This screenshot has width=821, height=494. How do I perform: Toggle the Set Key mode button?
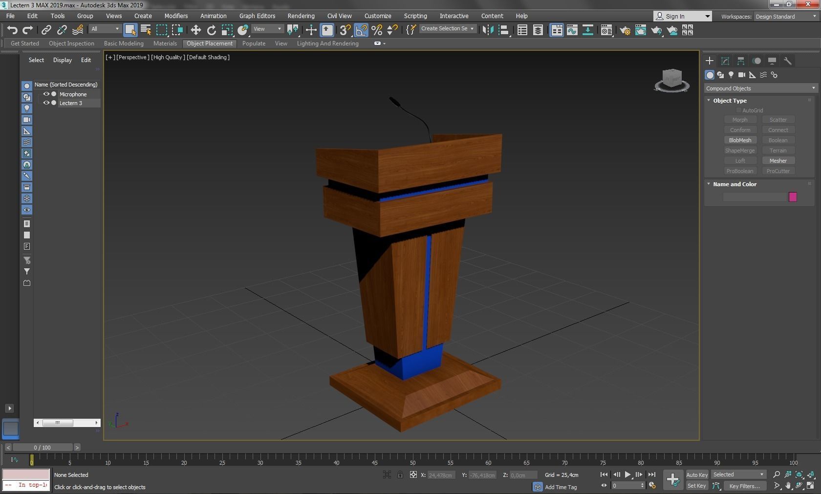point(697,486)
